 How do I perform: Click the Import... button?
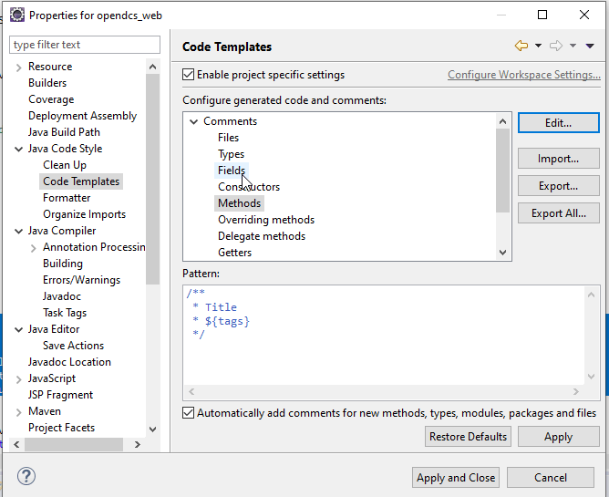click(x=559, y=159)
